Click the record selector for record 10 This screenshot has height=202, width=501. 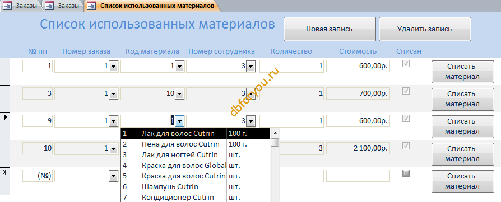click(5, 154)
